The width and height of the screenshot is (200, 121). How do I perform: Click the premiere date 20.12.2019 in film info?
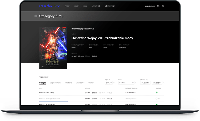(122, 48)
